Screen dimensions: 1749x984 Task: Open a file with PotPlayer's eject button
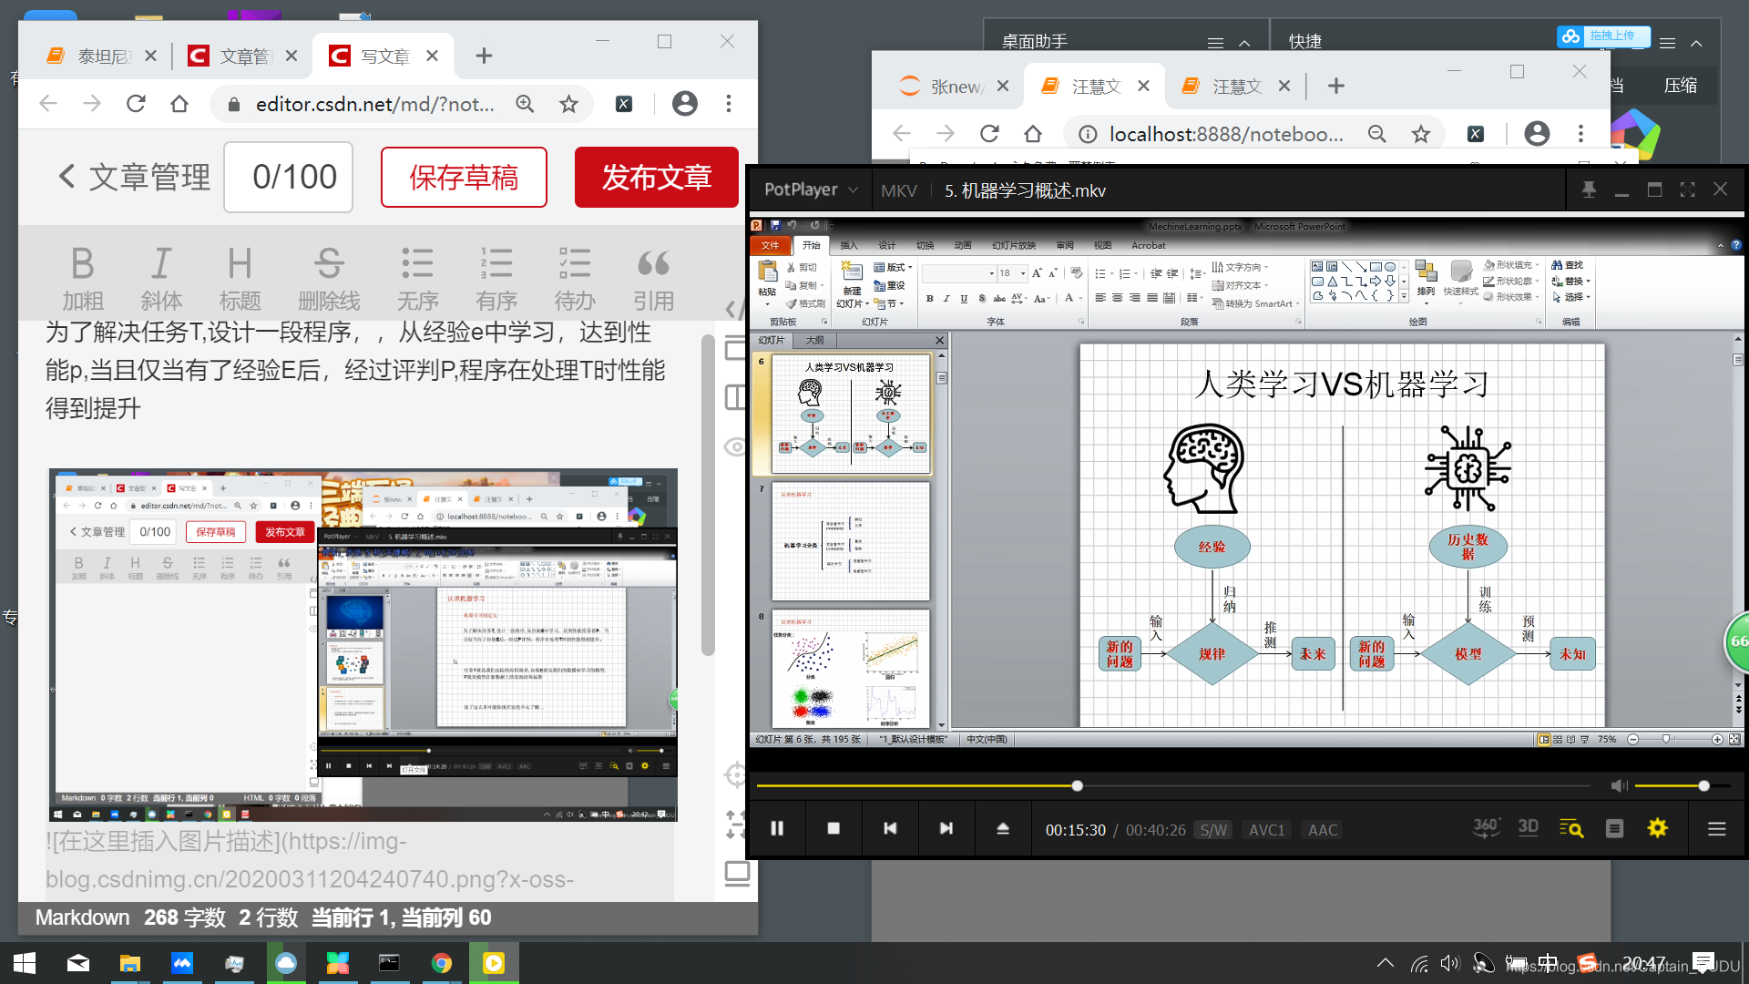pos(1003,828)
